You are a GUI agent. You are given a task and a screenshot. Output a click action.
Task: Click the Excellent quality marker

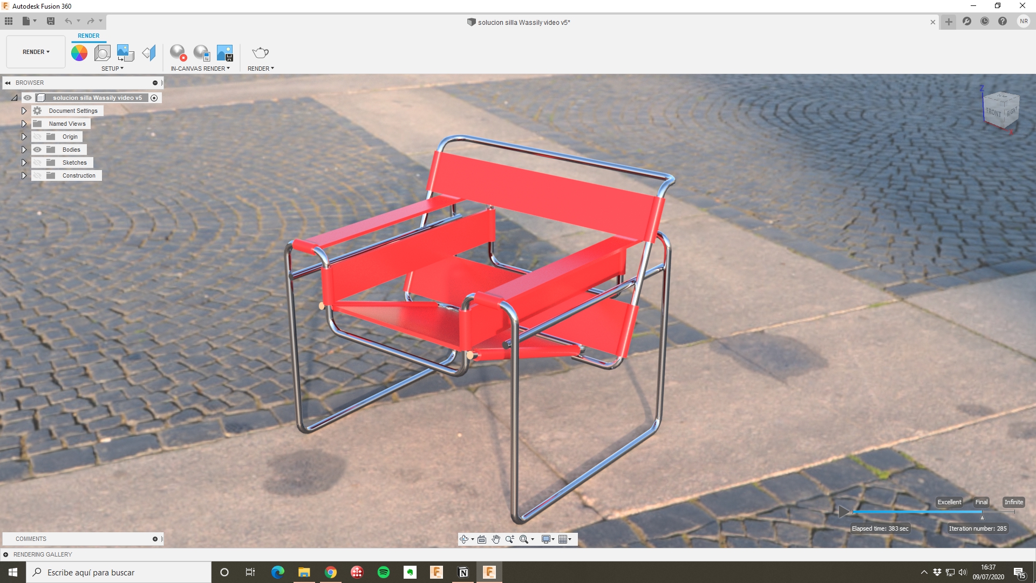949,502
